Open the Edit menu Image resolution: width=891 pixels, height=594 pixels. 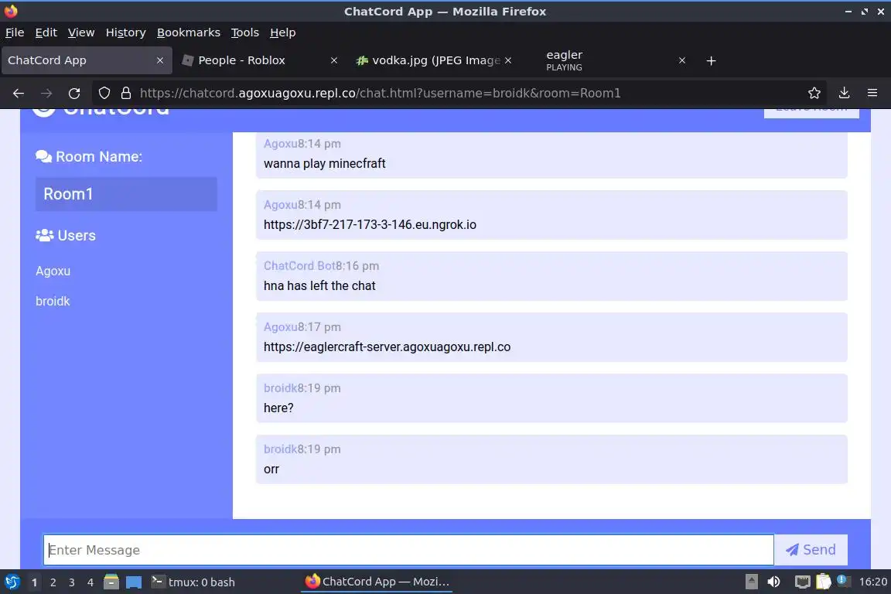coord(46,32)
